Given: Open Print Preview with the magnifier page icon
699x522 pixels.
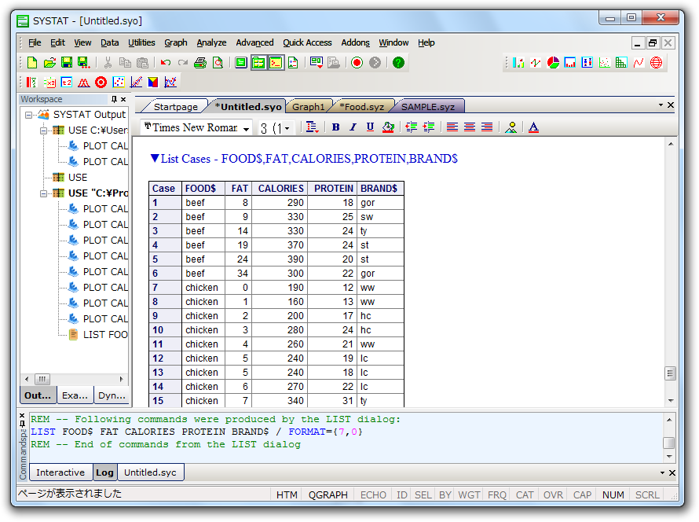Looking at the screenshot, I should coord(218,62).
